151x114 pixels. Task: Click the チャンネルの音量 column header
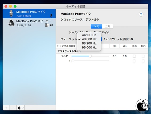(x=66, y=46)
